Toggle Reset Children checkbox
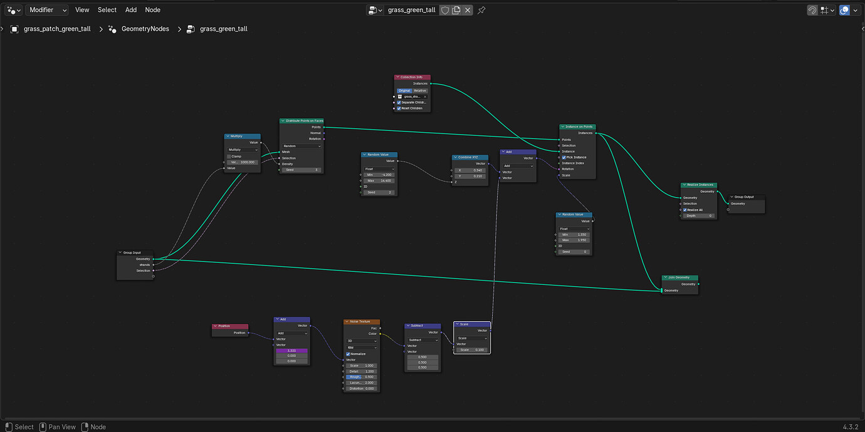865x432 pixels. point(399,108)
